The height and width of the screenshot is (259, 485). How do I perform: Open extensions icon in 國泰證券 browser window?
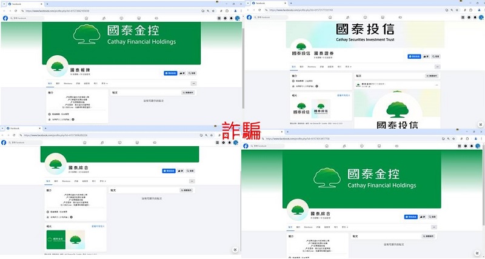tap(471, 10)
